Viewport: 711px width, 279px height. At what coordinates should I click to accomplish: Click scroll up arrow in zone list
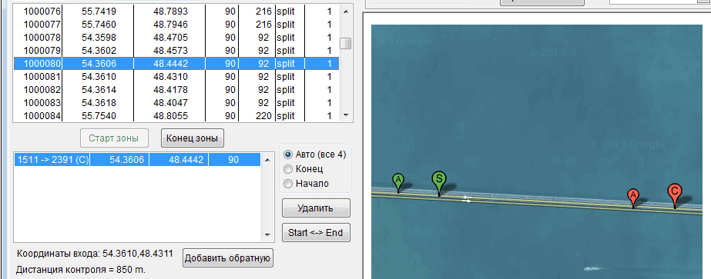coord(267,160)
